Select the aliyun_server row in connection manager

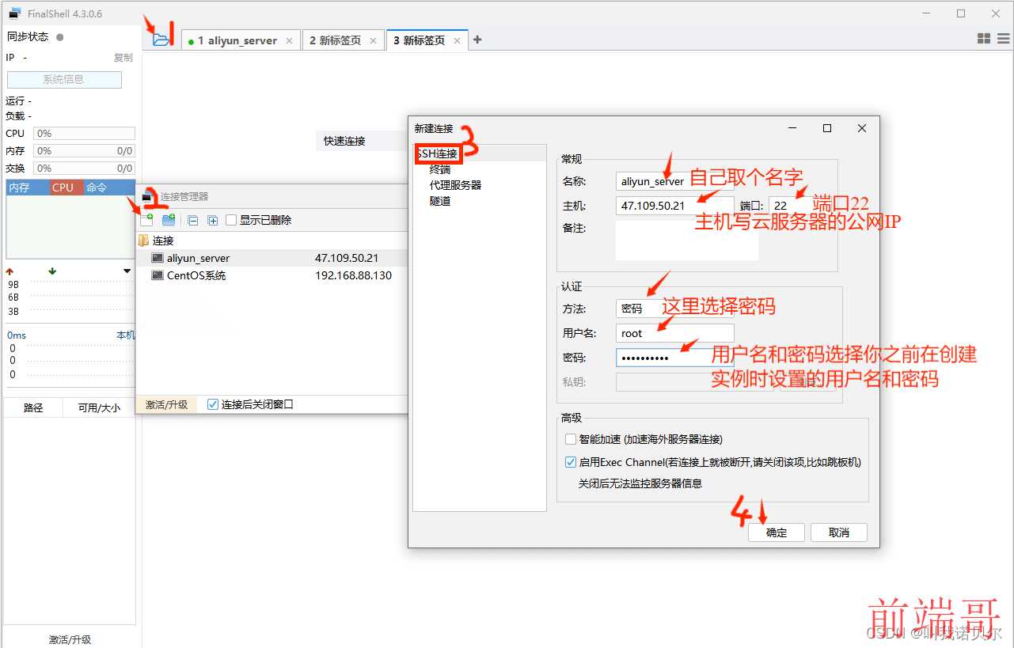pos(273,258)
